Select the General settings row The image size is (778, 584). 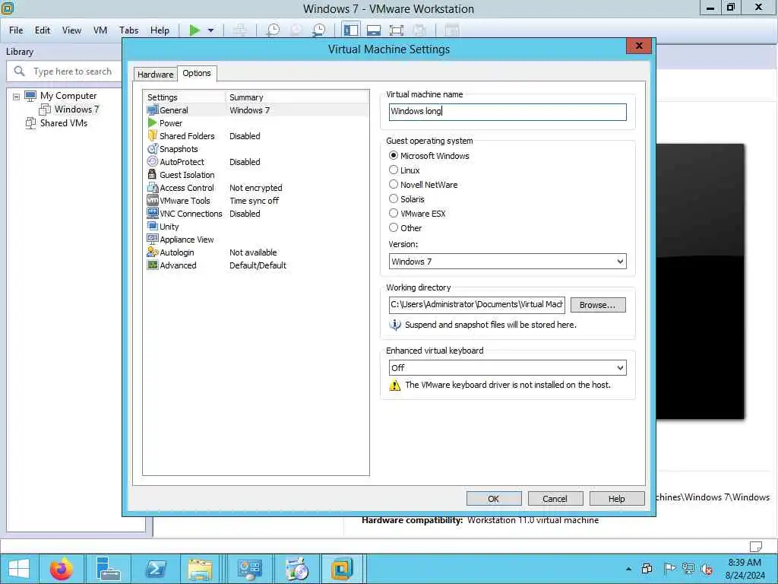tap(256, 110)
